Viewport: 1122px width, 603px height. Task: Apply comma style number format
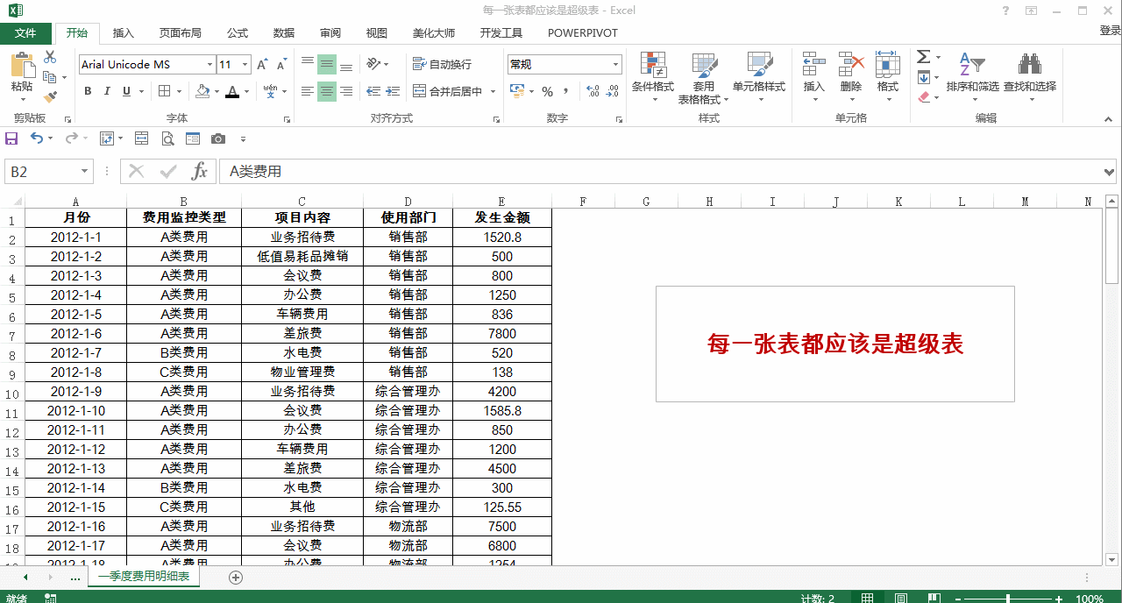tap(566, 91)
